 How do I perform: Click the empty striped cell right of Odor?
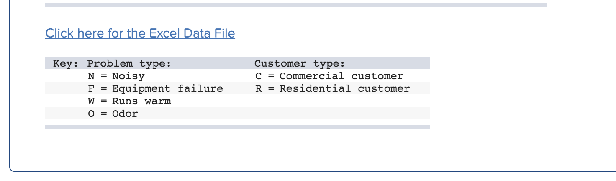click(x=284, y=113)
